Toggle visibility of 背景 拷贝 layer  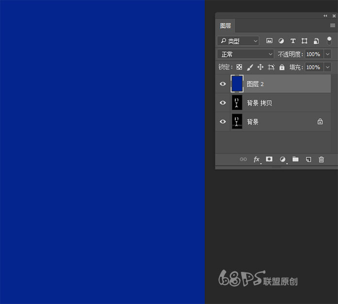pyautogui.click(x=223, y=103)
